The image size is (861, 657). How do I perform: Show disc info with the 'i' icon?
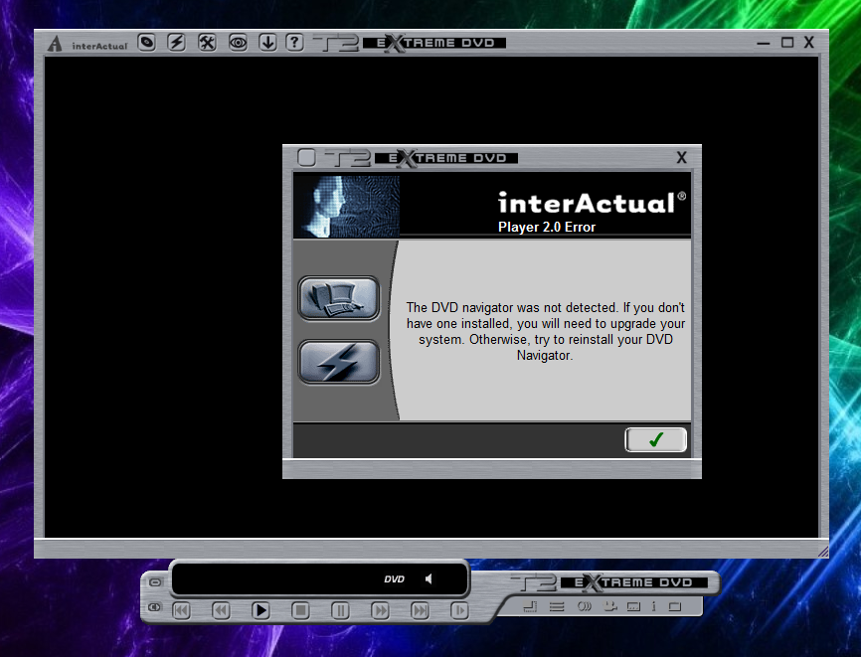coord(653,606)
